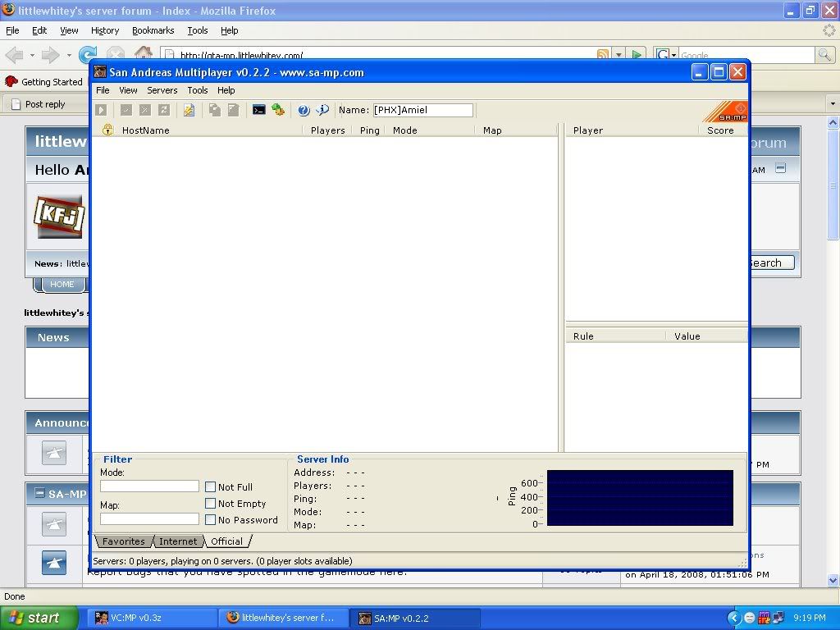Click Firefox Forward arrow button
This screenshot has width=840, height=630.
[x=50, y=55]
